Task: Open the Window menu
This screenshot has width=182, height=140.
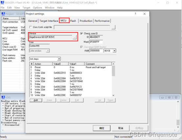Action: (x=50, y=8)
